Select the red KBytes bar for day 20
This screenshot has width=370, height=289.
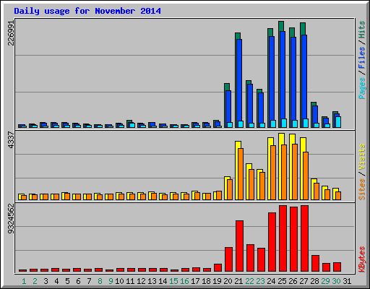pyautogui.click(x=228, y=259)
